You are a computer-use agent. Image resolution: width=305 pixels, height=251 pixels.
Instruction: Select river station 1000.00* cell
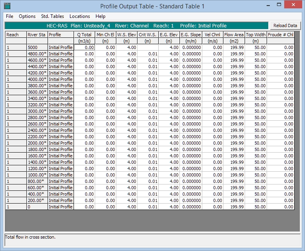coord(37,175)
